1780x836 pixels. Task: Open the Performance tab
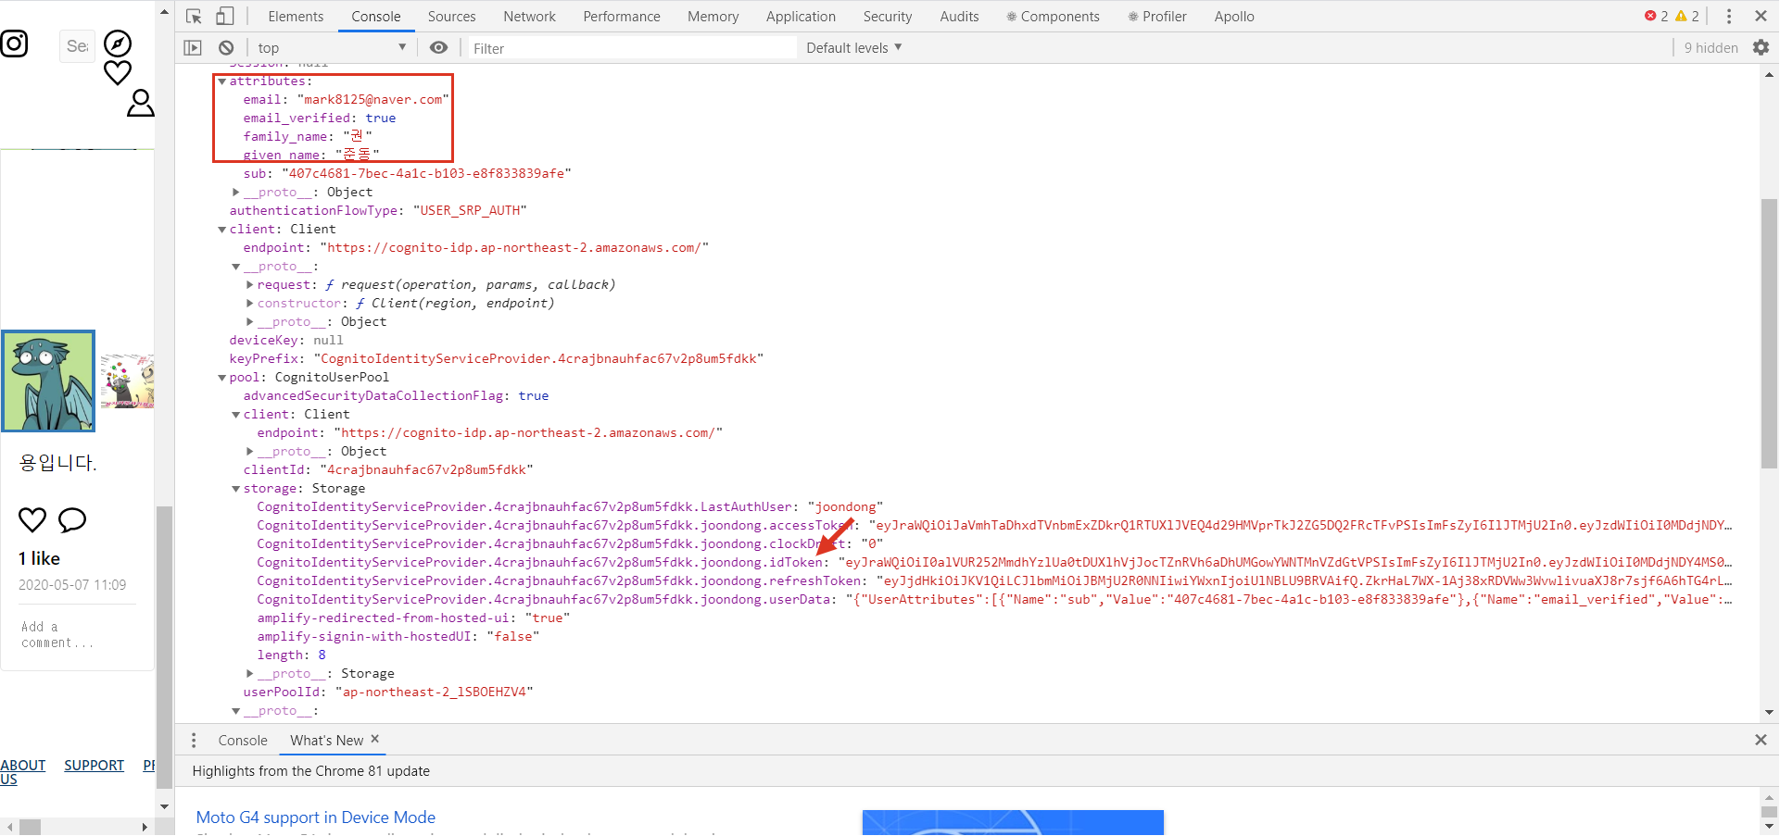622,16
